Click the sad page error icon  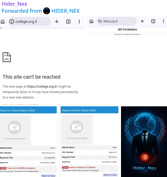pyautogui.click(x=7, y=57)
